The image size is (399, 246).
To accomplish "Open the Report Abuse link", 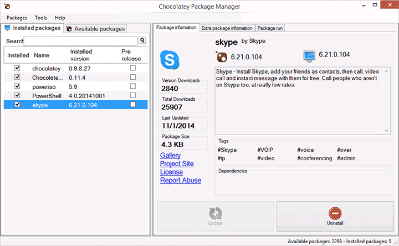I will pyautogui.click(x=181, y=181).
